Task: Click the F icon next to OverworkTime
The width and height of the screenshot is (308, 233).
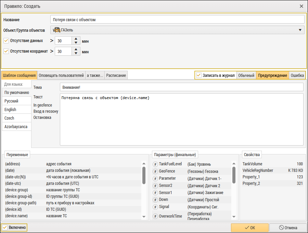Action: click(x=155, y=217)
